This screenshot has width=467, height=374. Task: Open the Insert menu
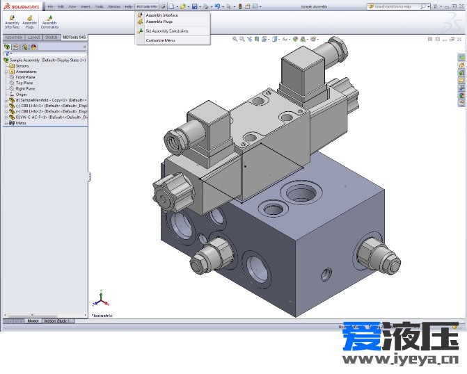86,6
